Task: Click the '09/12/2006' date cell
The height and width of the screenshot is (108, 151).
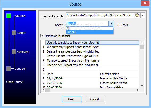Action: (x=72, y=83)
